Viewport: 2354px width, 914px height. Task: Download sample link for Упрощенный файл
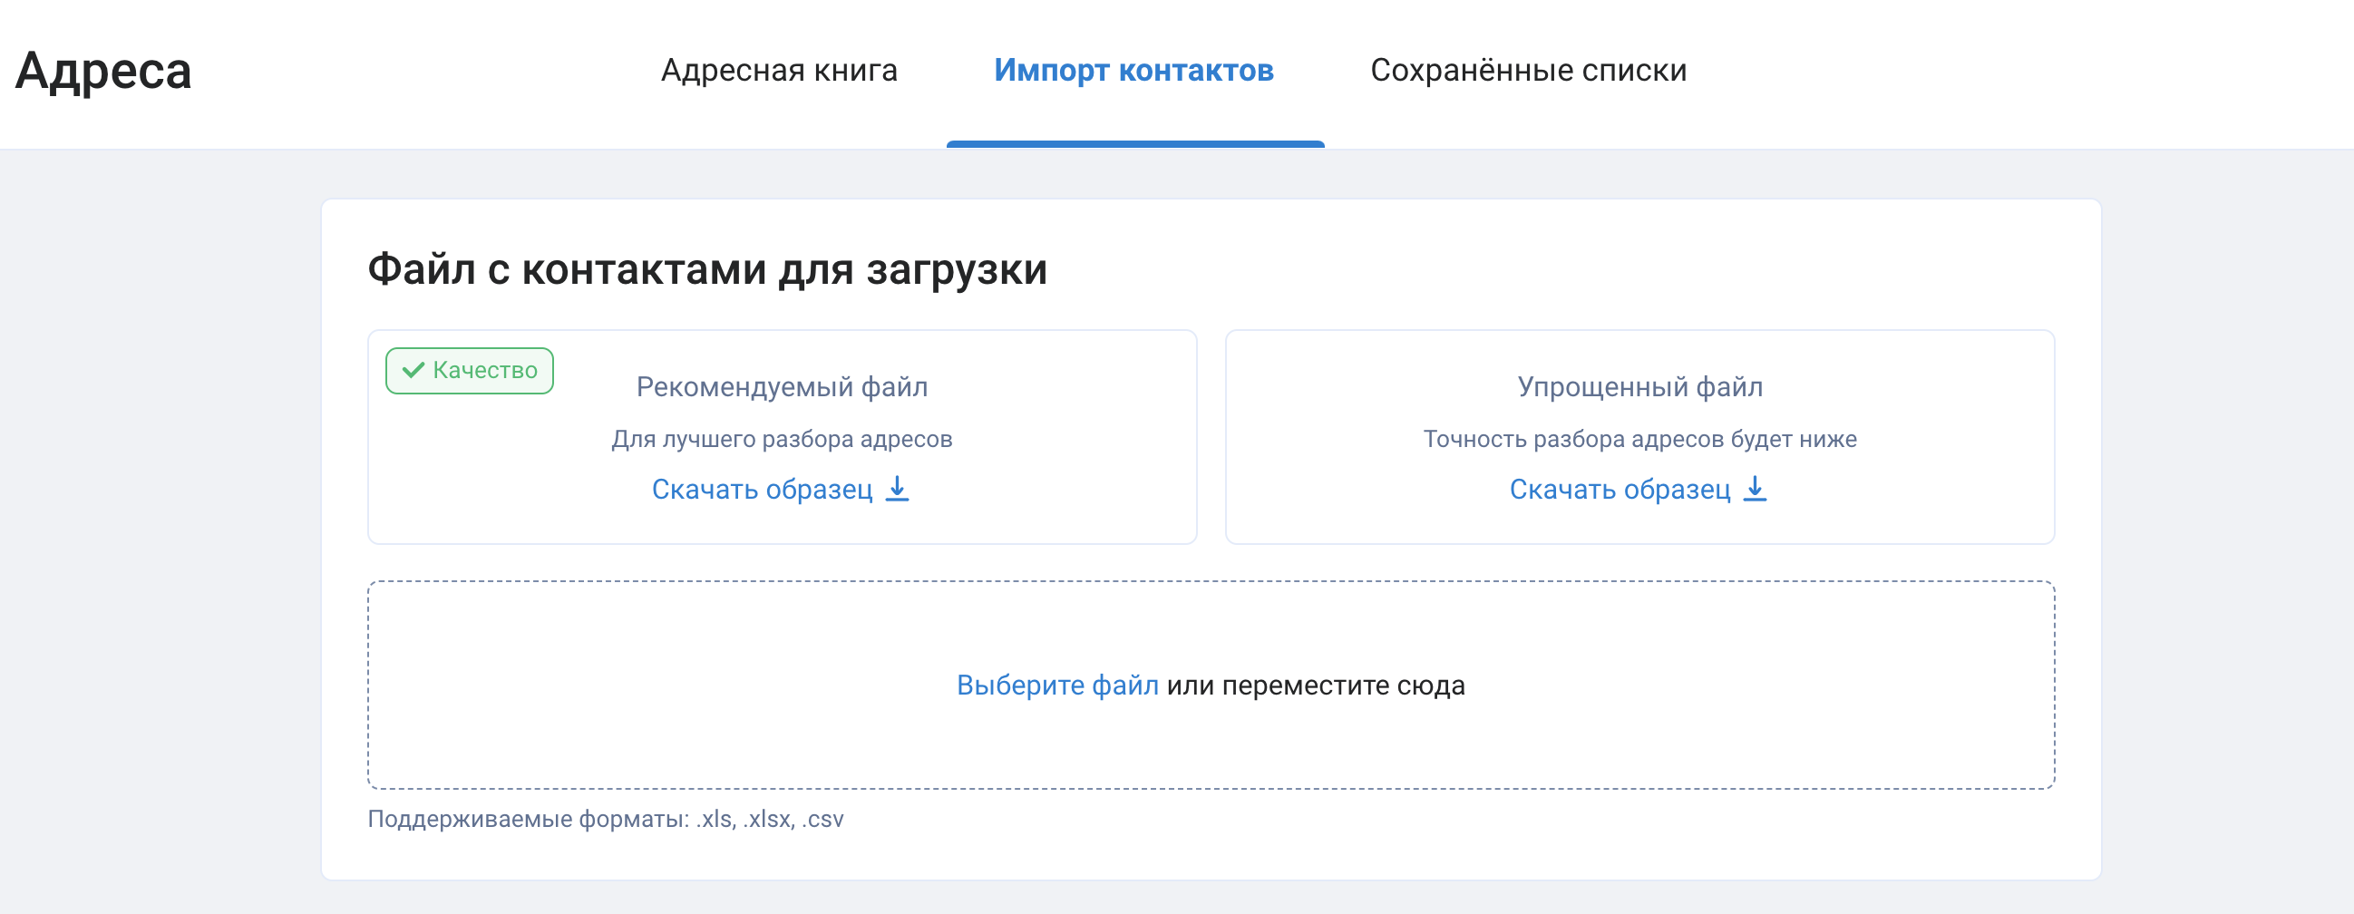point(1638,489)
